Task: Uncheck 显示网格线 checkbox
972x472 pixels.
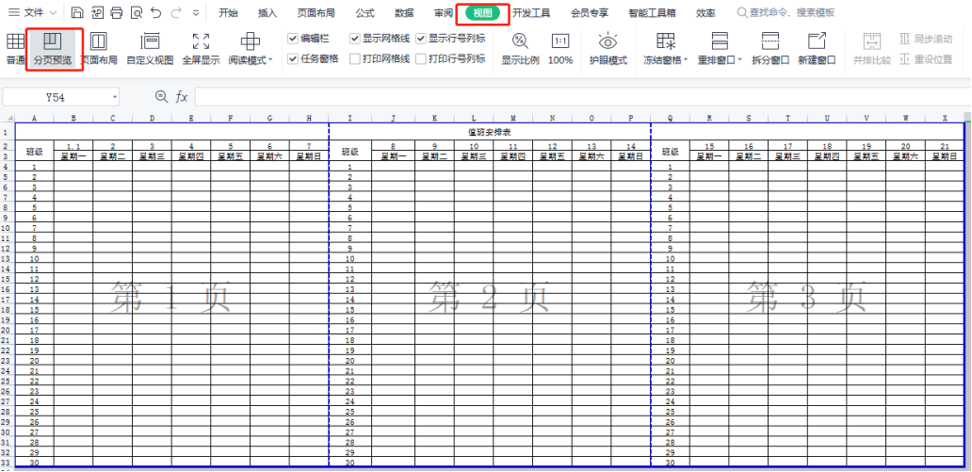Action: (x=354, y=39)
